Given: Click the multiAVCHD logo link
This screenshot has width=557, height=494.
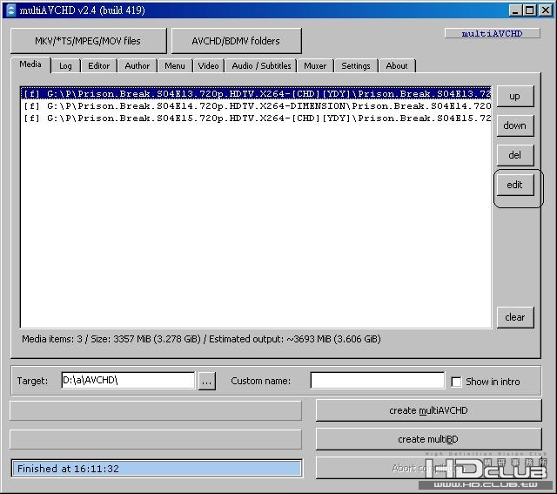Looking at the screenshot, I should (492, 33).
